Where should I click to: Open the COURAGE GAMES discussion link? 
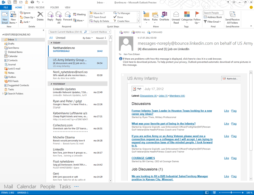(x=143, y=158)
